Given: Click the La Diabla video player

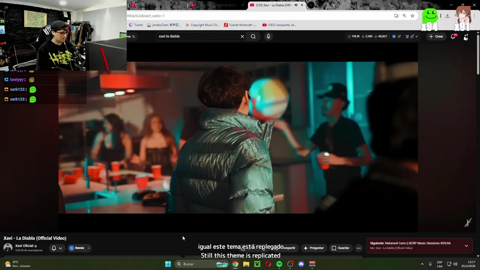Looking at the screenshot, I should coord(238,138).
